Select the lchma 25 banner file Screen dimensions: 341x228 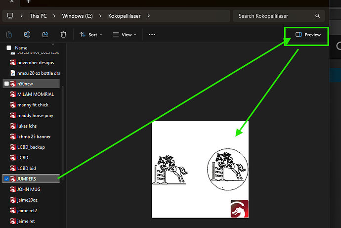pos(34,137)
